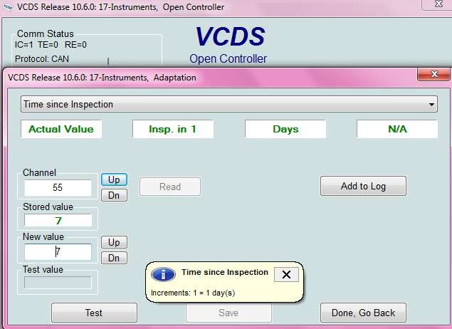Increase Channel with its Up button
The image size is (452, 329).
[114, 179]
